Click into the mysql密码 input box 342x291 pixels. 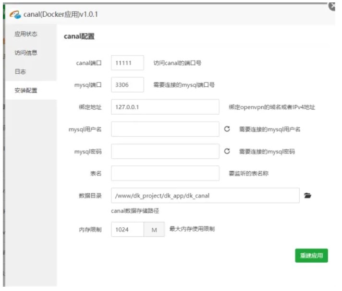coord(165,151)
